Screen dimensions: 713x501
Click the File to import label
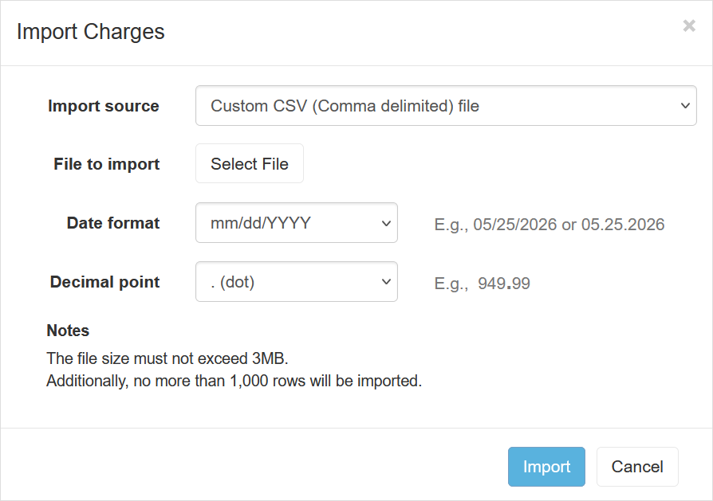(x=107, y=164)
